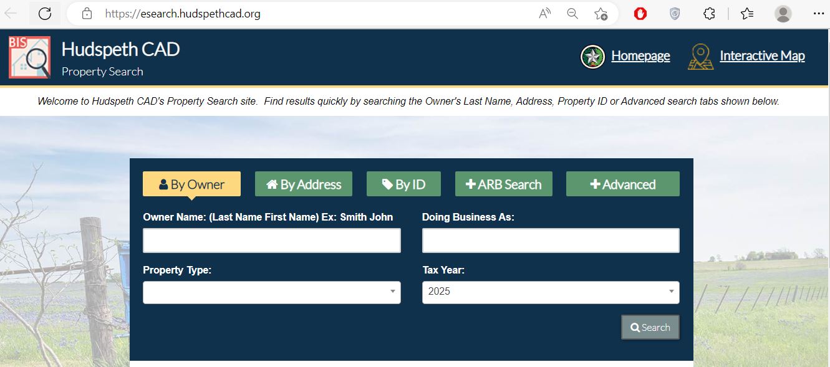Click the BIS Hudspeth CAD logo

(29, 57)
